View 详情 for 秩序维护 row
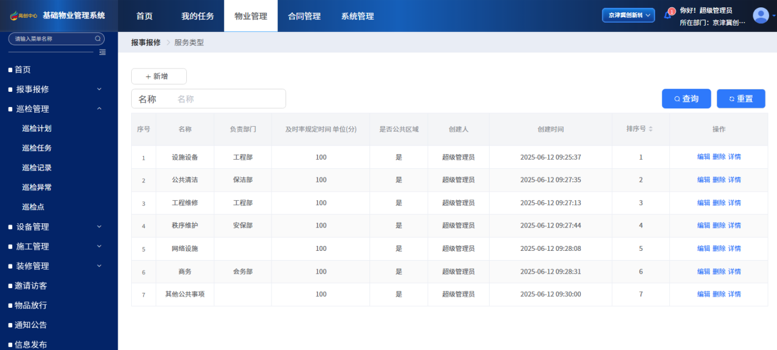Image resolution: width=777 pixels, height=350 pixels. tap(734, 226)
